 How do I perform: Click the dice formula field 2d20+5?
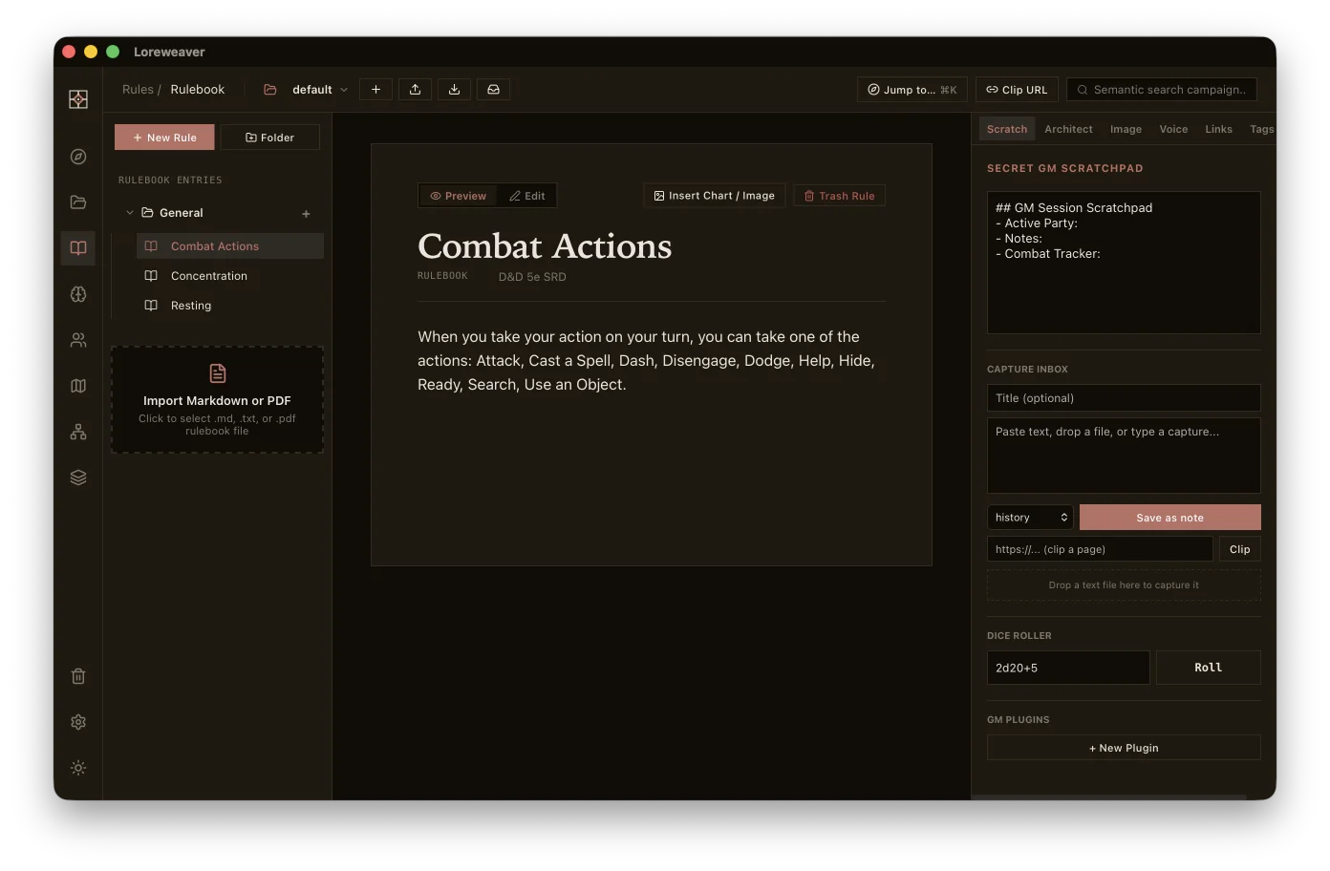click(x=1068, y=668)
